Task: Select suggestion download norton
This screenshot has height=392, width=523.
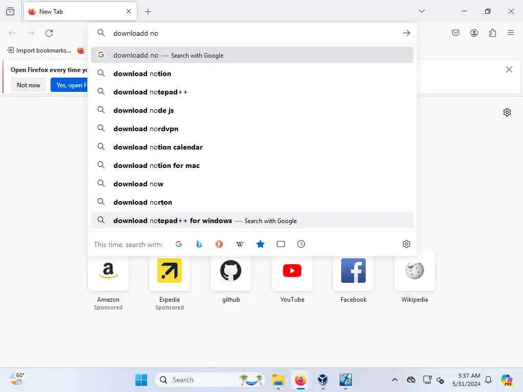Action: 252,202
